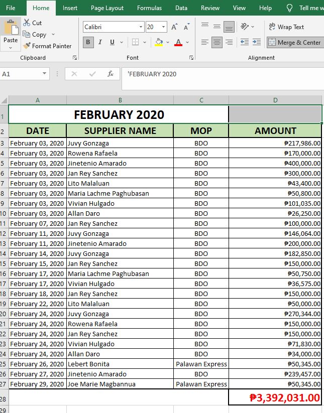This screenshot has height=413, width=324.
Task: Expand the font color dropdown arrow
Action: [187, 42]
